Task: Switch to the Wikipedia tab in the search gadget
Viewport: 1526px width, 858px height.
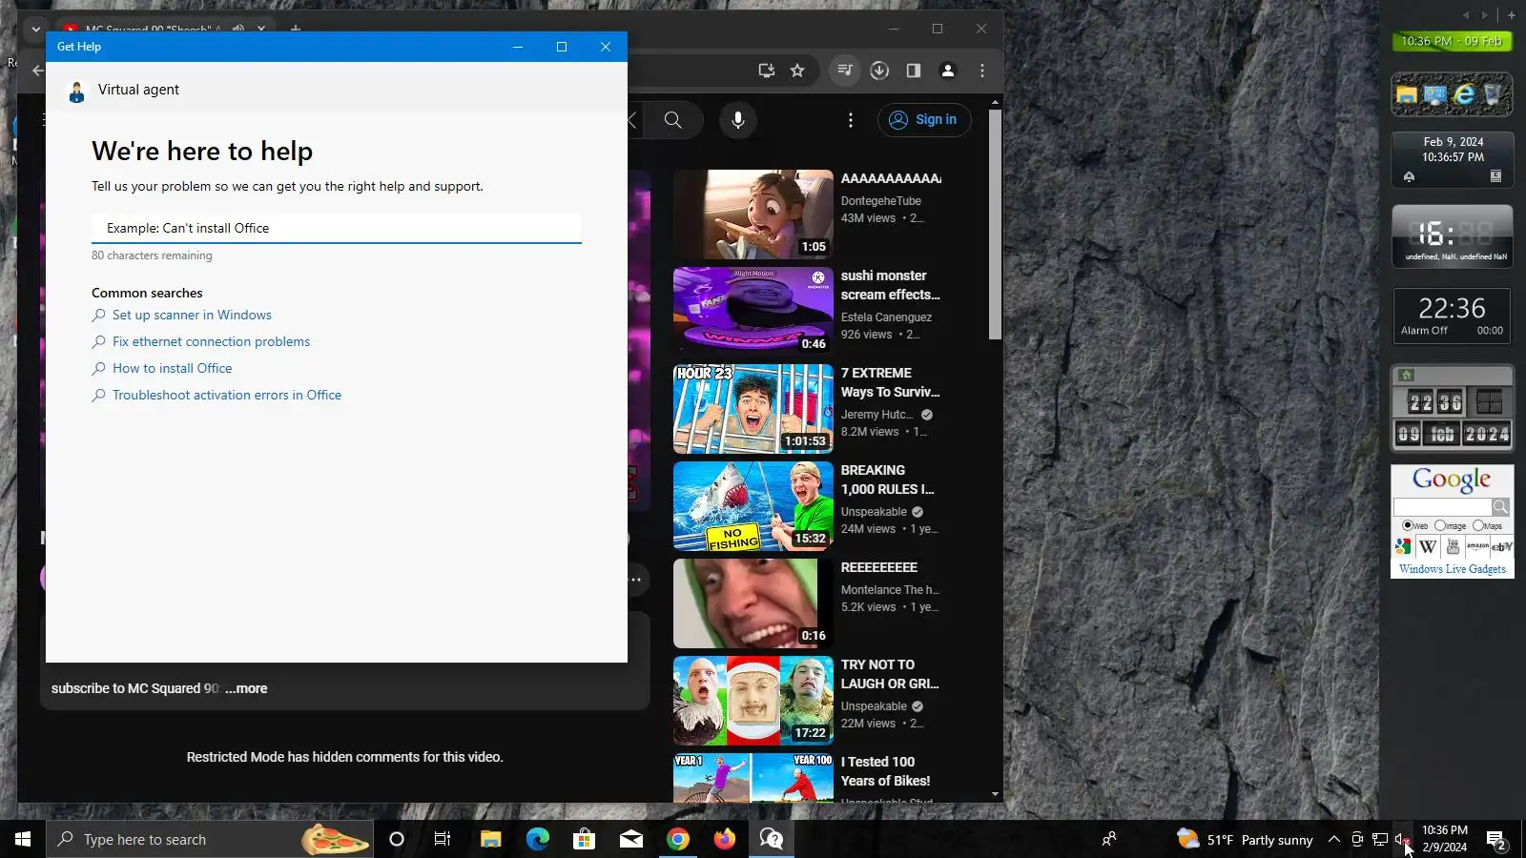Action: click(x=1428, y=546)
